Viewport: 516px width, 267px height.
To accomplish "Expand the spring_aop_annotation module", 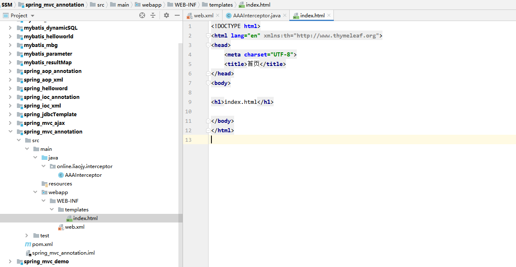I will (x=10, y=71).
